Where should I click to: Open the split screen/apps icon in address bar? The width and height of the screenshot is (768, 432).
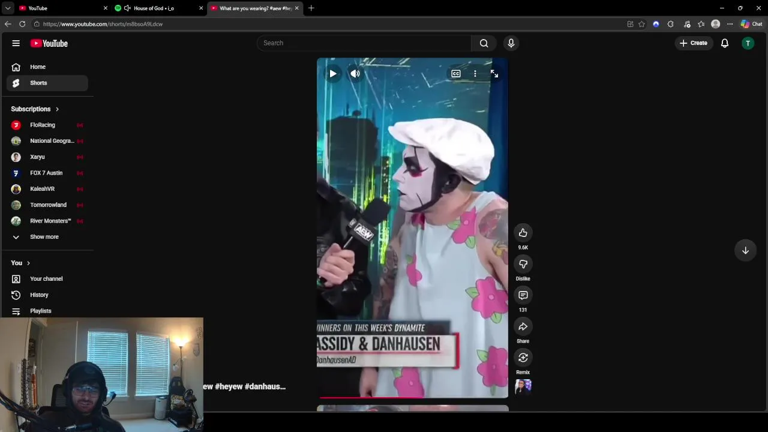pos(630,24)
